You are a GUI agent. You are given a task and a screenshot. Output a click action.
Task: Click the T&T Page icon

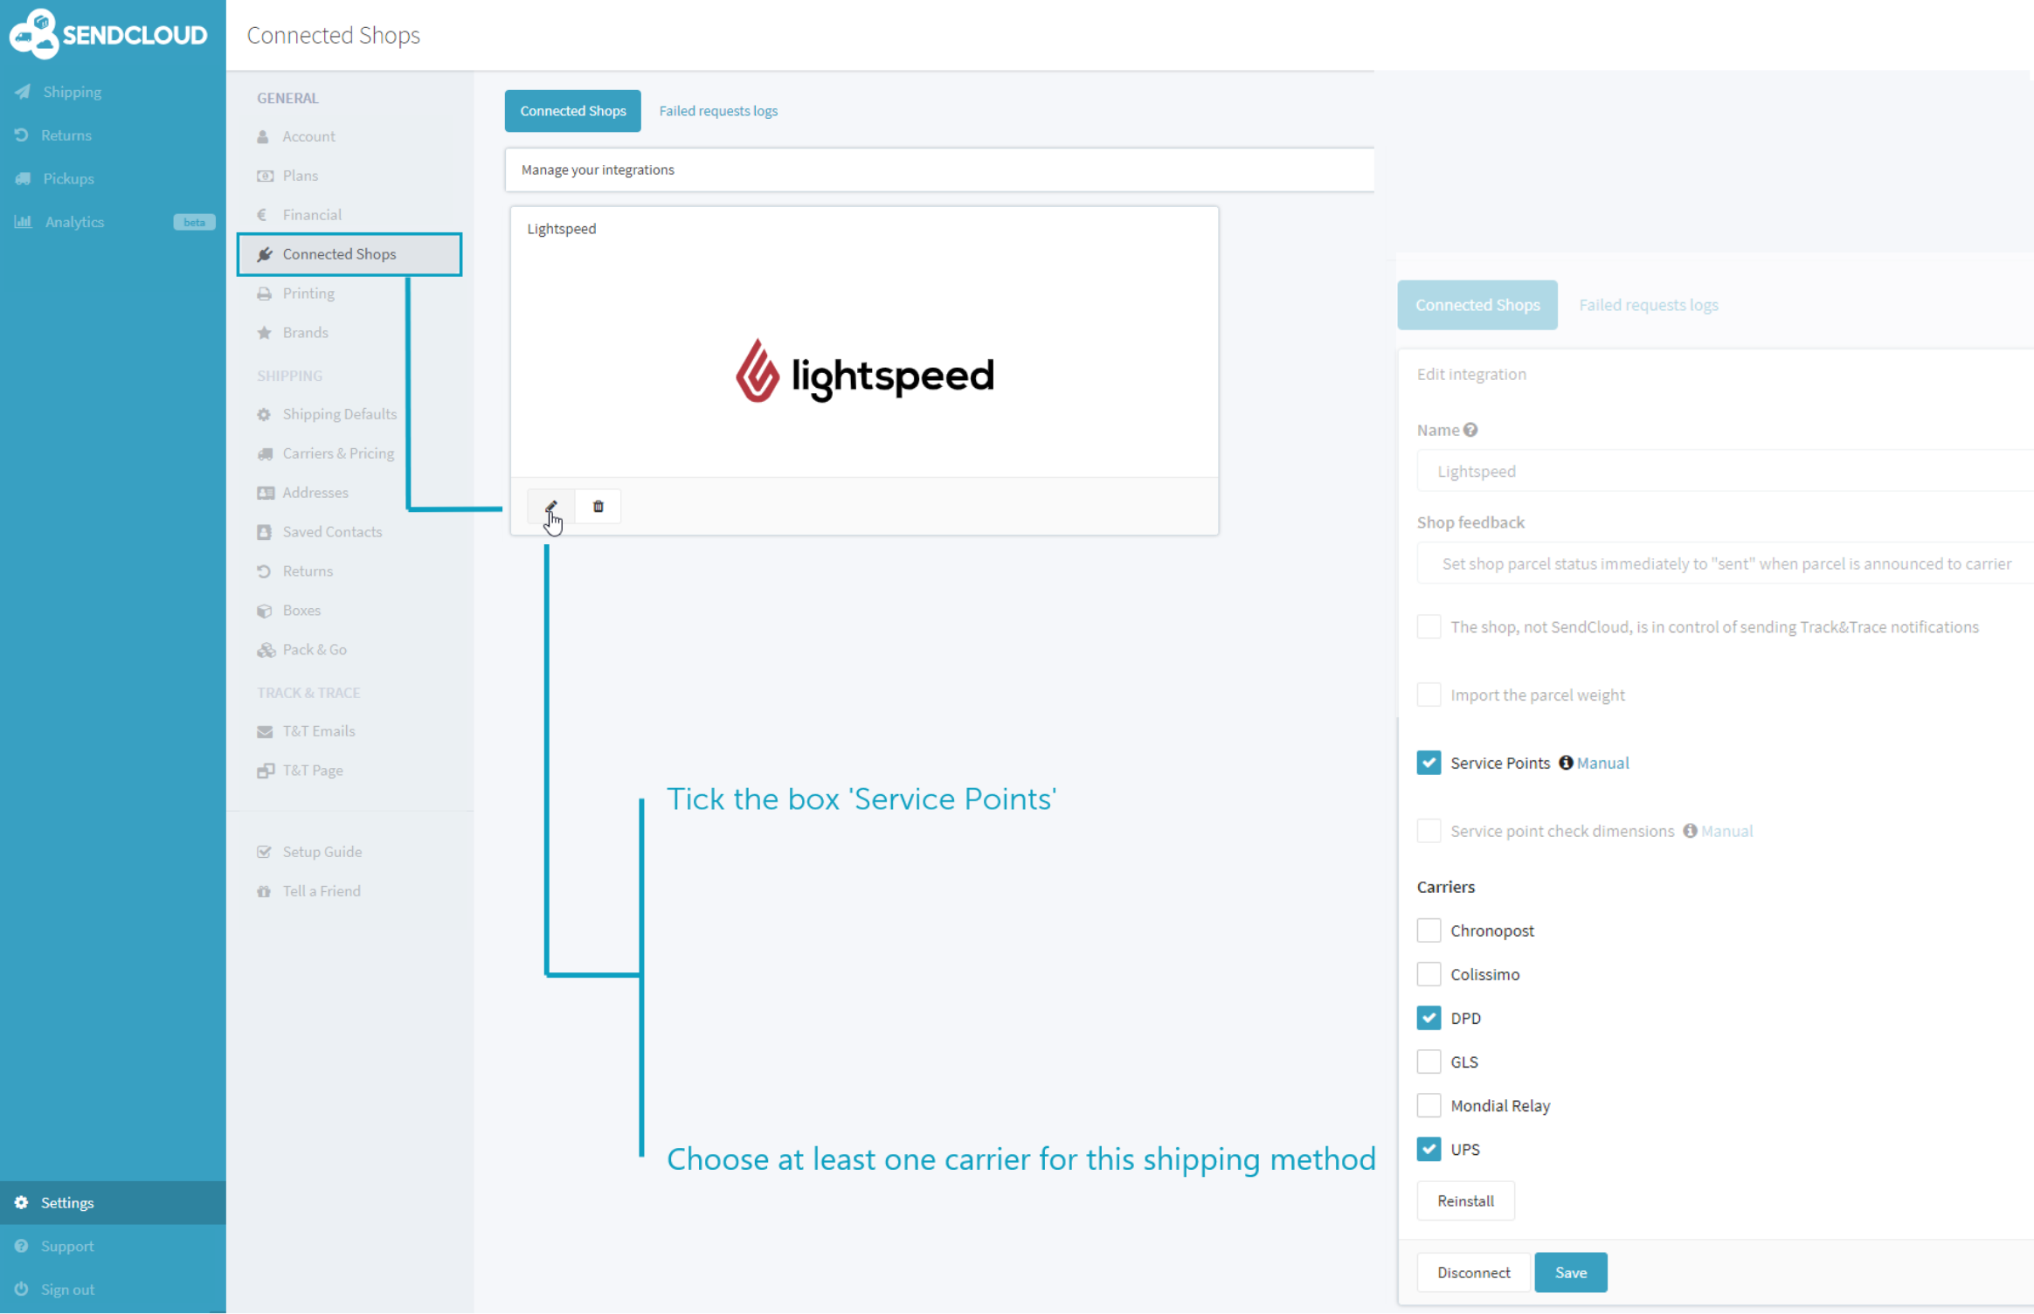[266, 771]
